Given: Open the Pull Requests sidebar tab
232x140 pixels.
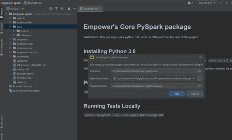Looking at the screenshot, I should [1, 47].
